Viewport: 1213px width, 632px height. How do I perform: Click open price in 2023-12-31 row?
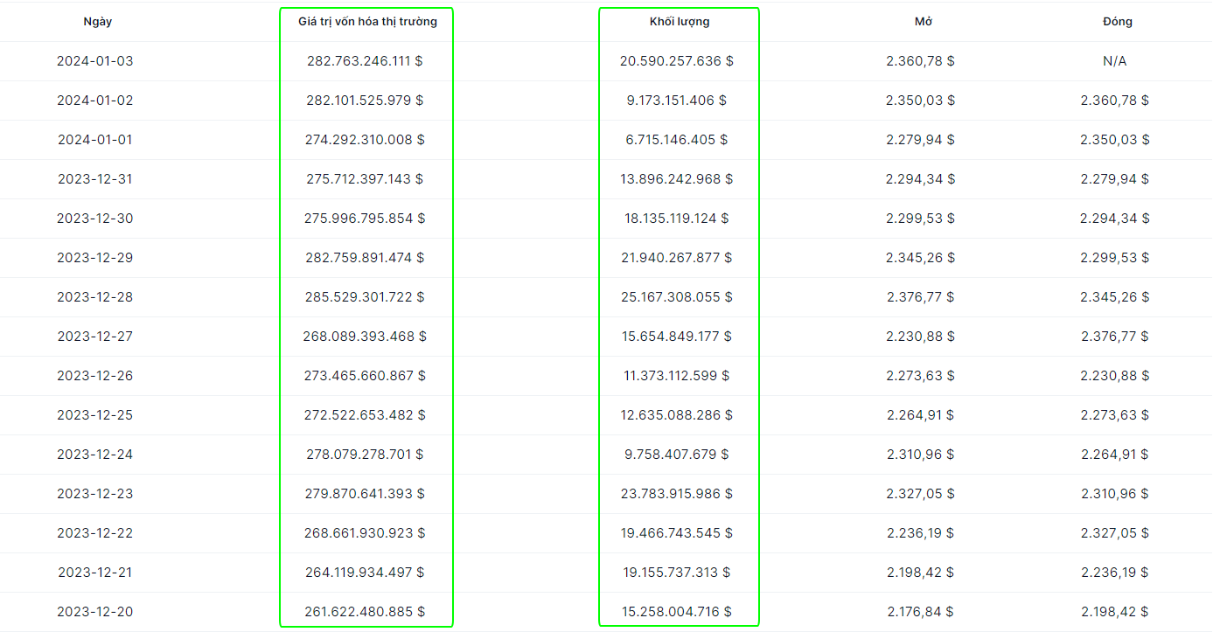920,179
